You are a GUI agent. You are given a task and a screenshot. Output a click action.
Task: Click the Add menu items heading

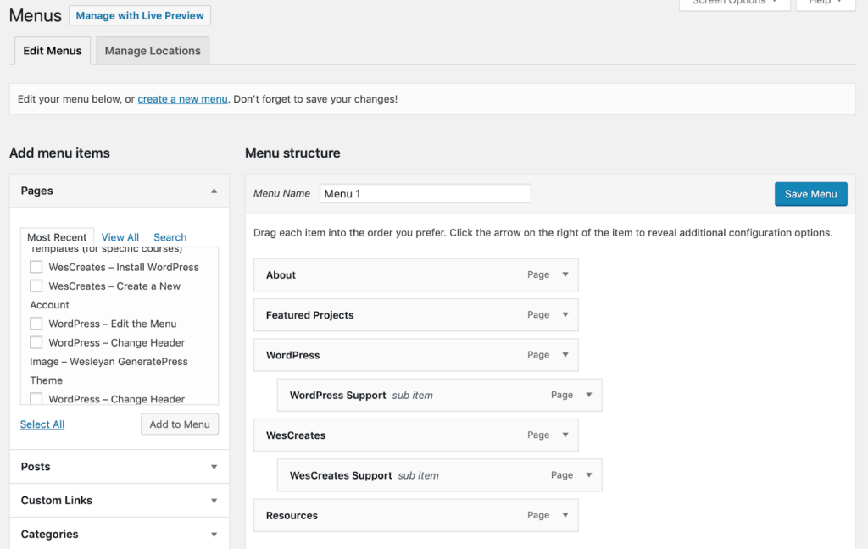(x=60, y=152)
